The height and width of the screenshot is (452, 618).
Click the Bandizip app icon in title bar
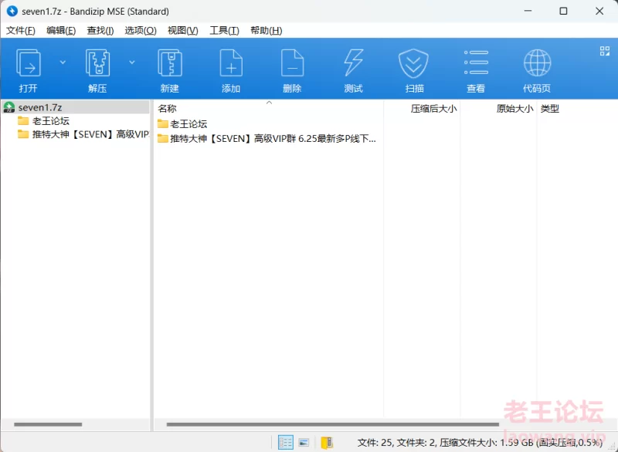[x=12, y=11]
